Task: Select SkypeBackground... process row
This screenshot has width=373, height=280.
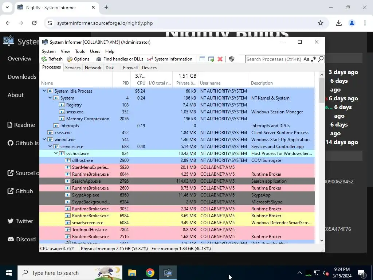Action: point(177,202)
